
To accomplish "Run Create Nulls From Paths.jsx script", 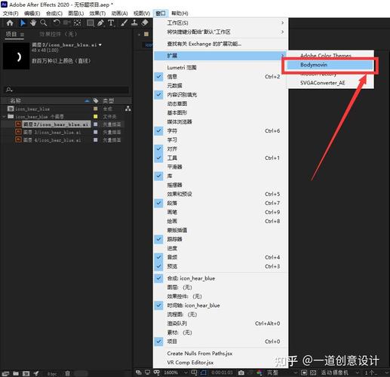I will (x=221, y=354).
